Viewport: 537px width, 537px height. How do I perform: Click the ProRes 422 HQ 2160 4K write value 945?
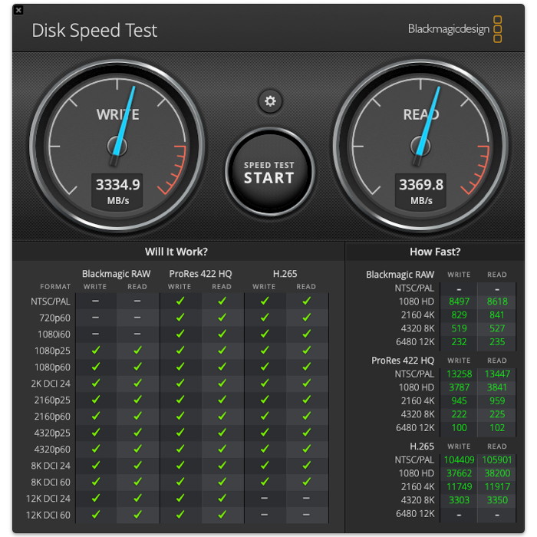pyautogui.click(x=459, y=400)
